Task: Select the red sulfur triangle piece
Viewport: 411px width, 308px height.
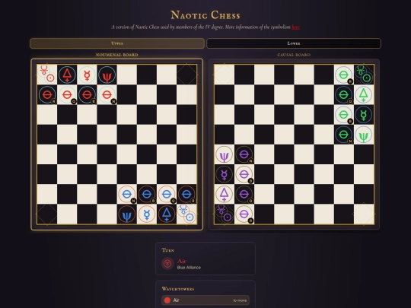Action: point(67,75)
